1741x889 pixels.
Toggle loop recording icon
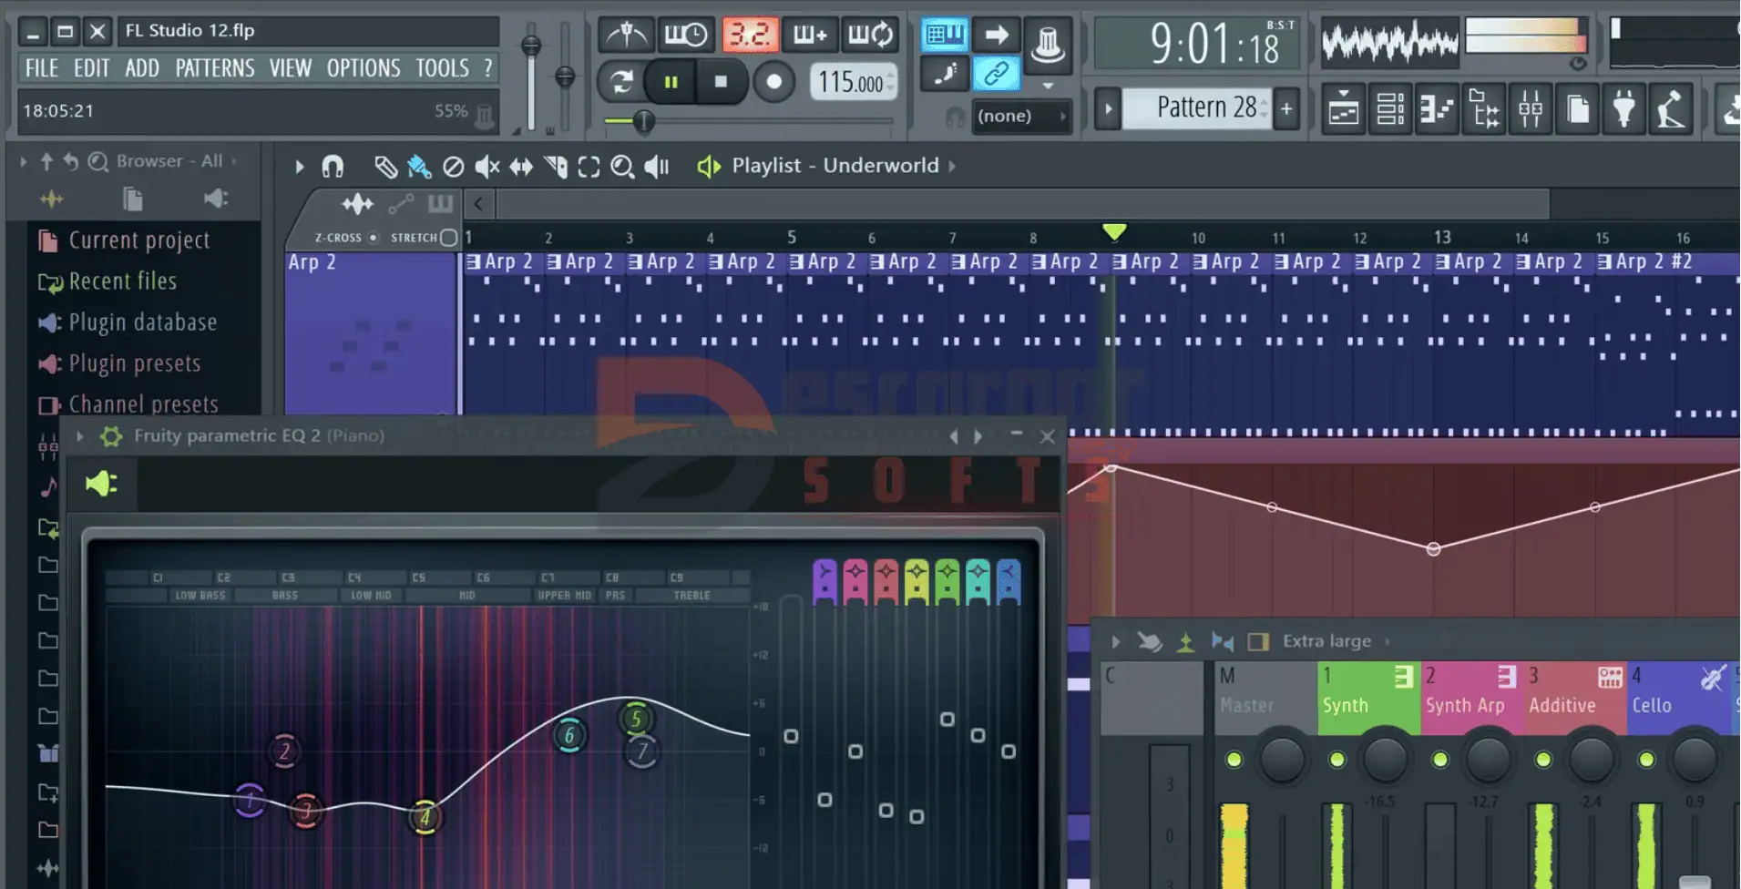[x=870, y=35]
